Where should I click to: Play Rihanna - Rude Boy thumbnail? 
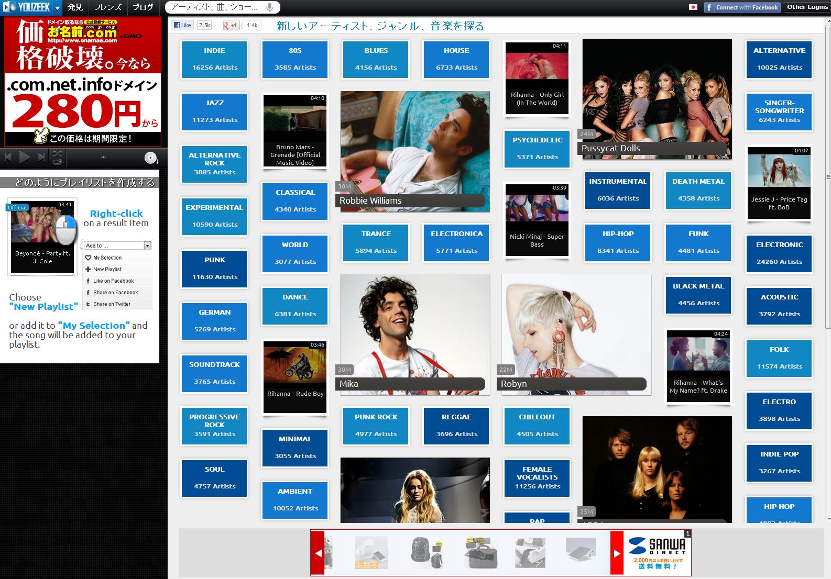click(295, 377)
